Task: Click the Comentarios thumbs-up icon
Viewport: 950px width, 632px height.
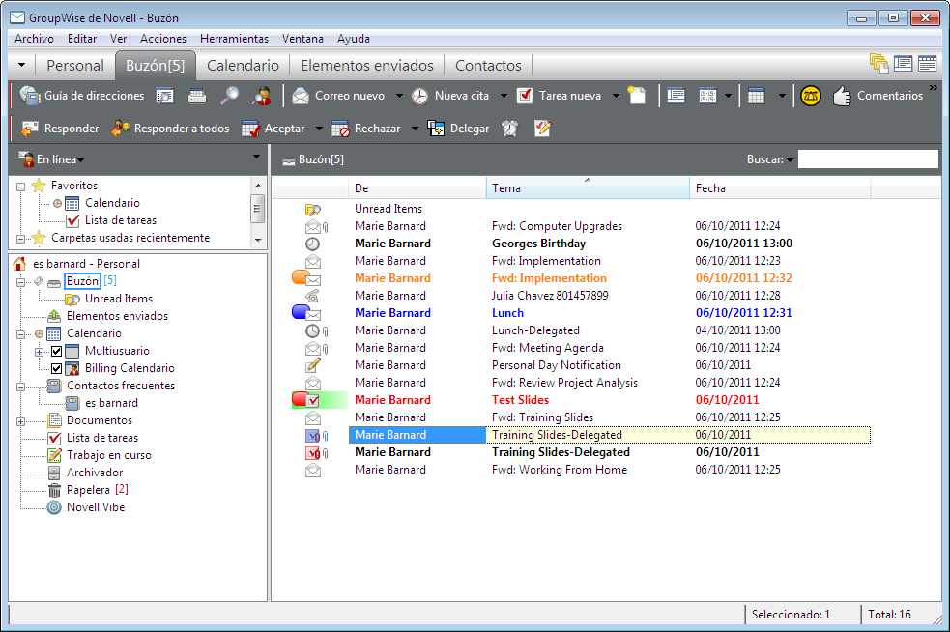Action: pyautogui.click(x=842, y=96)
